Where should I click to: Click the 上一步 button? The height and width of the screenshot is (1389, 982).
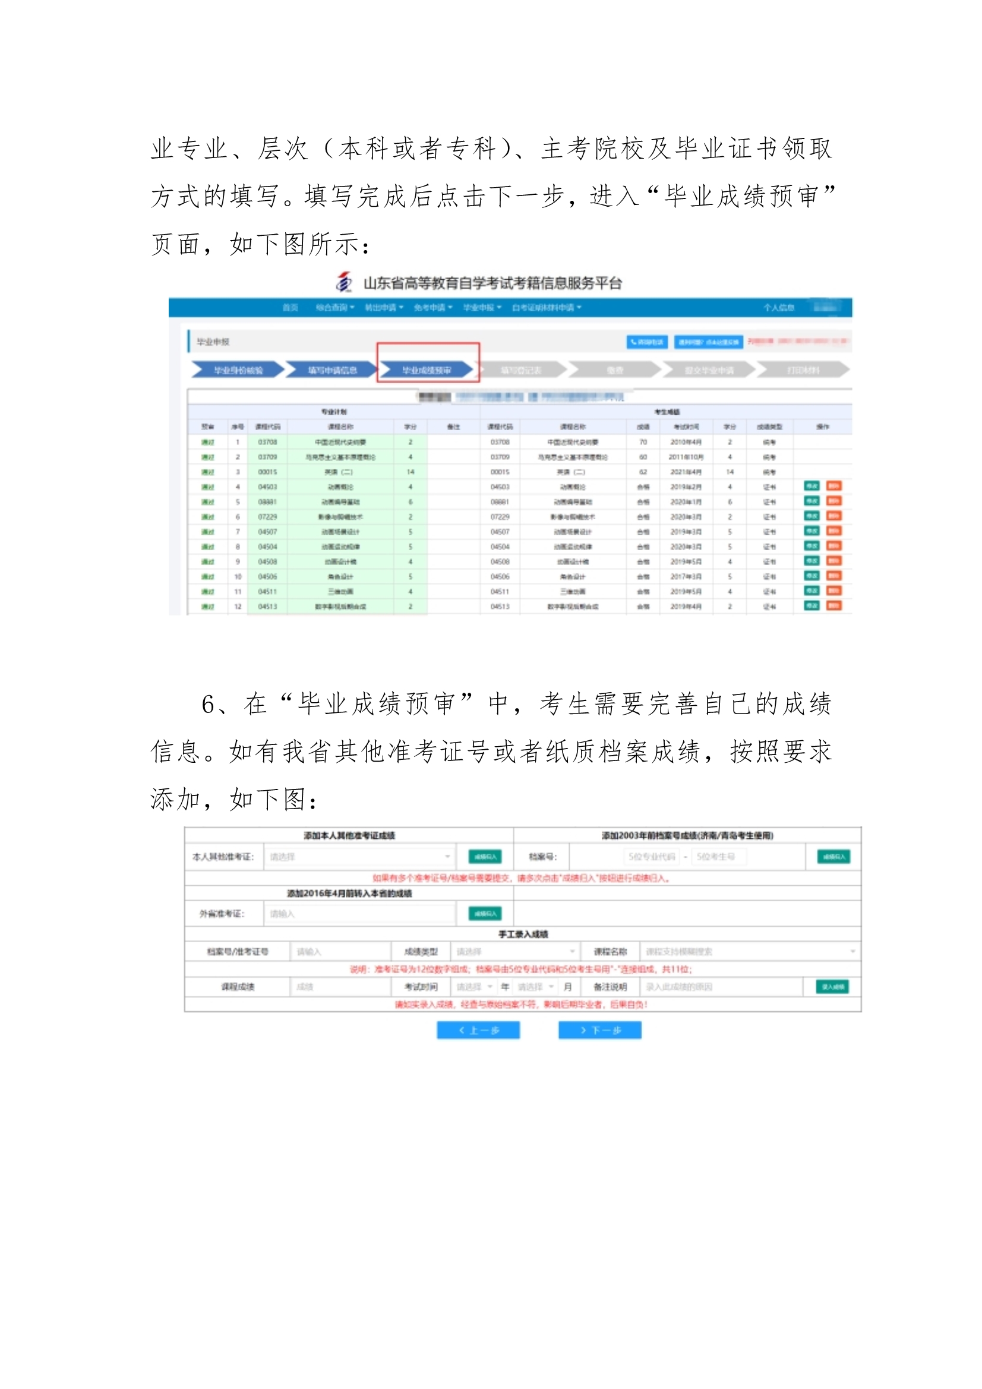[478, 1030]
